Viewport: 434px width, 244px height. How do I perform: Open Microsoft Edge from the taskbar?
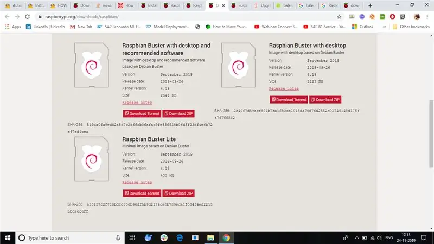(x=180, y=237)
